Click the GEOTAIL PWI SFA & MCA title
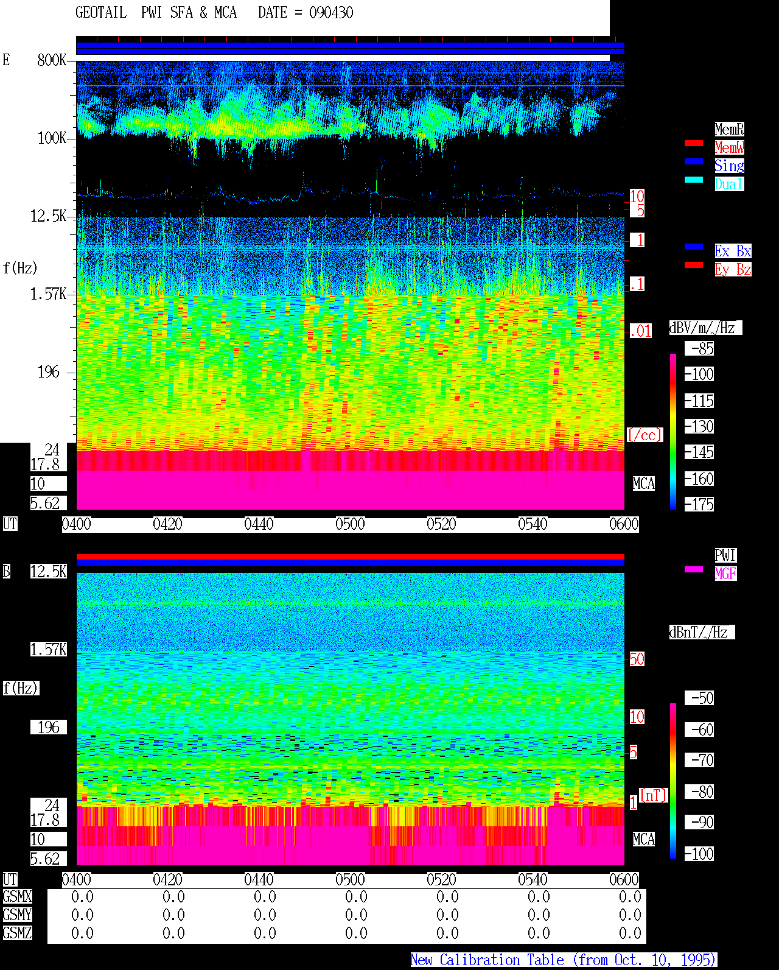Image resolution: width=779 pixels, height=970 pixels. click(x=156, y=13)
